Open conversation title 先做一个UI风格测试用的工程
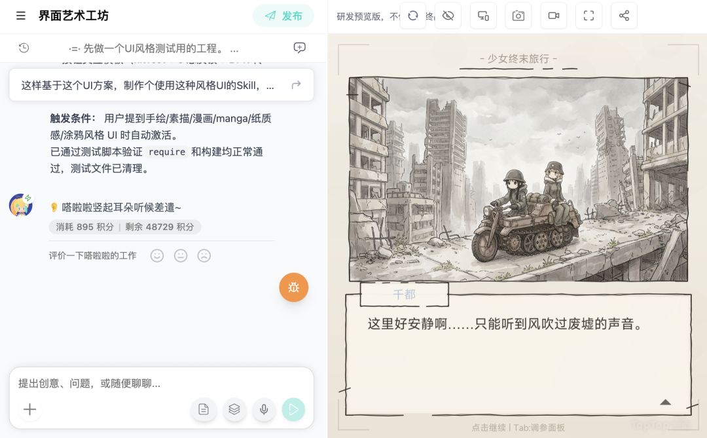The image size is (707, 438). tap(154, 48)
